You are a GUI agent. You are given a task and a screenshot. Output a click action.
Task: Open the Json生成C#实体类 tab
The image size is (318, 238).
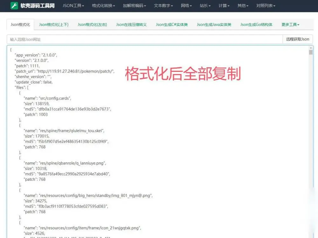[172, 25]
